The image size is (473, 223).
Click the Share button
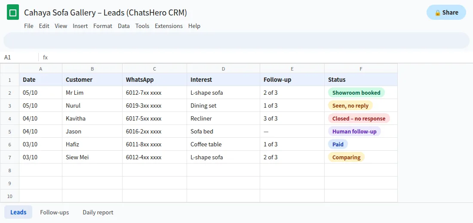[446, 12]
